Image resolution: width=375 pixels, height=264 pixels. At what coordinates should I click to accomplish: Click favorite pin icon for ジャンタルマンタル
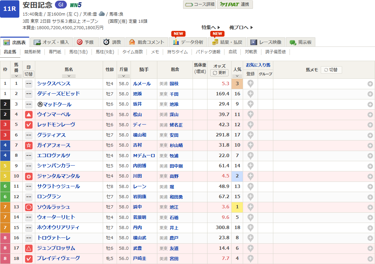click(250, 176)
